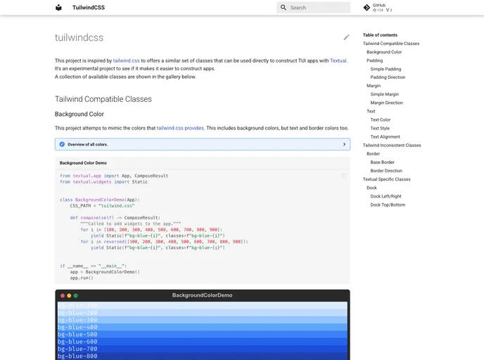Open GitHub repository text link

point(379,5)
